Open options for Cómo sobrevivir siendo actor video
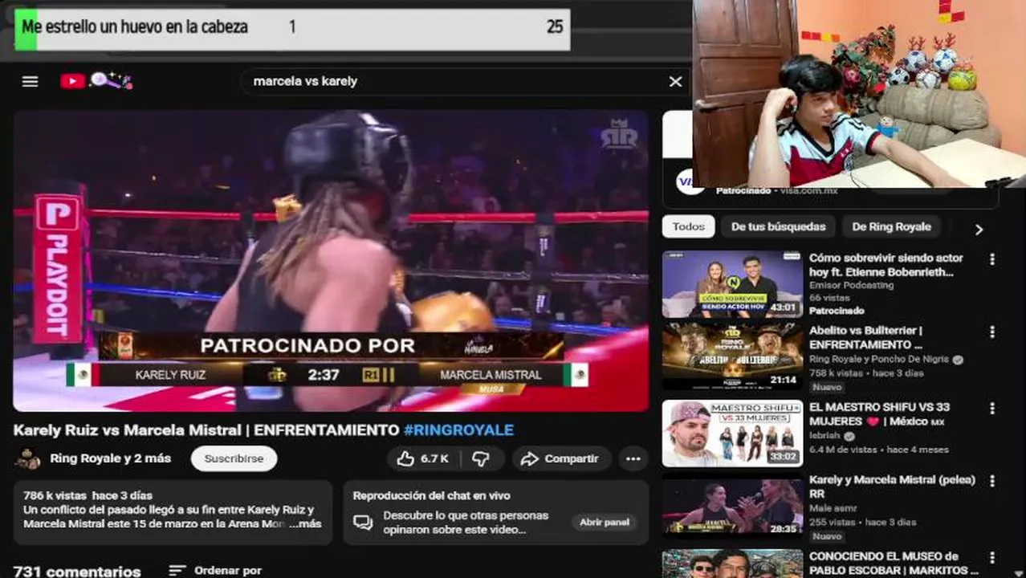This screenshot has width=1026, height=578. pyautogui.click(x=992, y=259)
